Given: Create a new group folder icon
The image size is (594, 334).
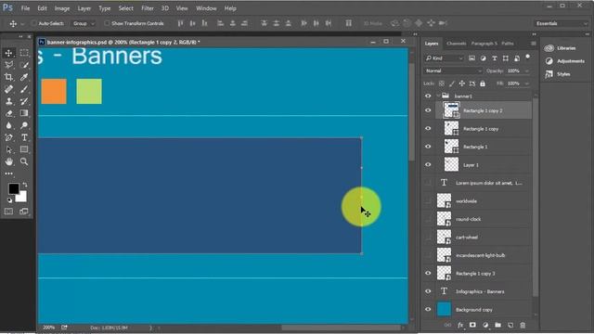Looking at the screenshot, I should 497,325.
